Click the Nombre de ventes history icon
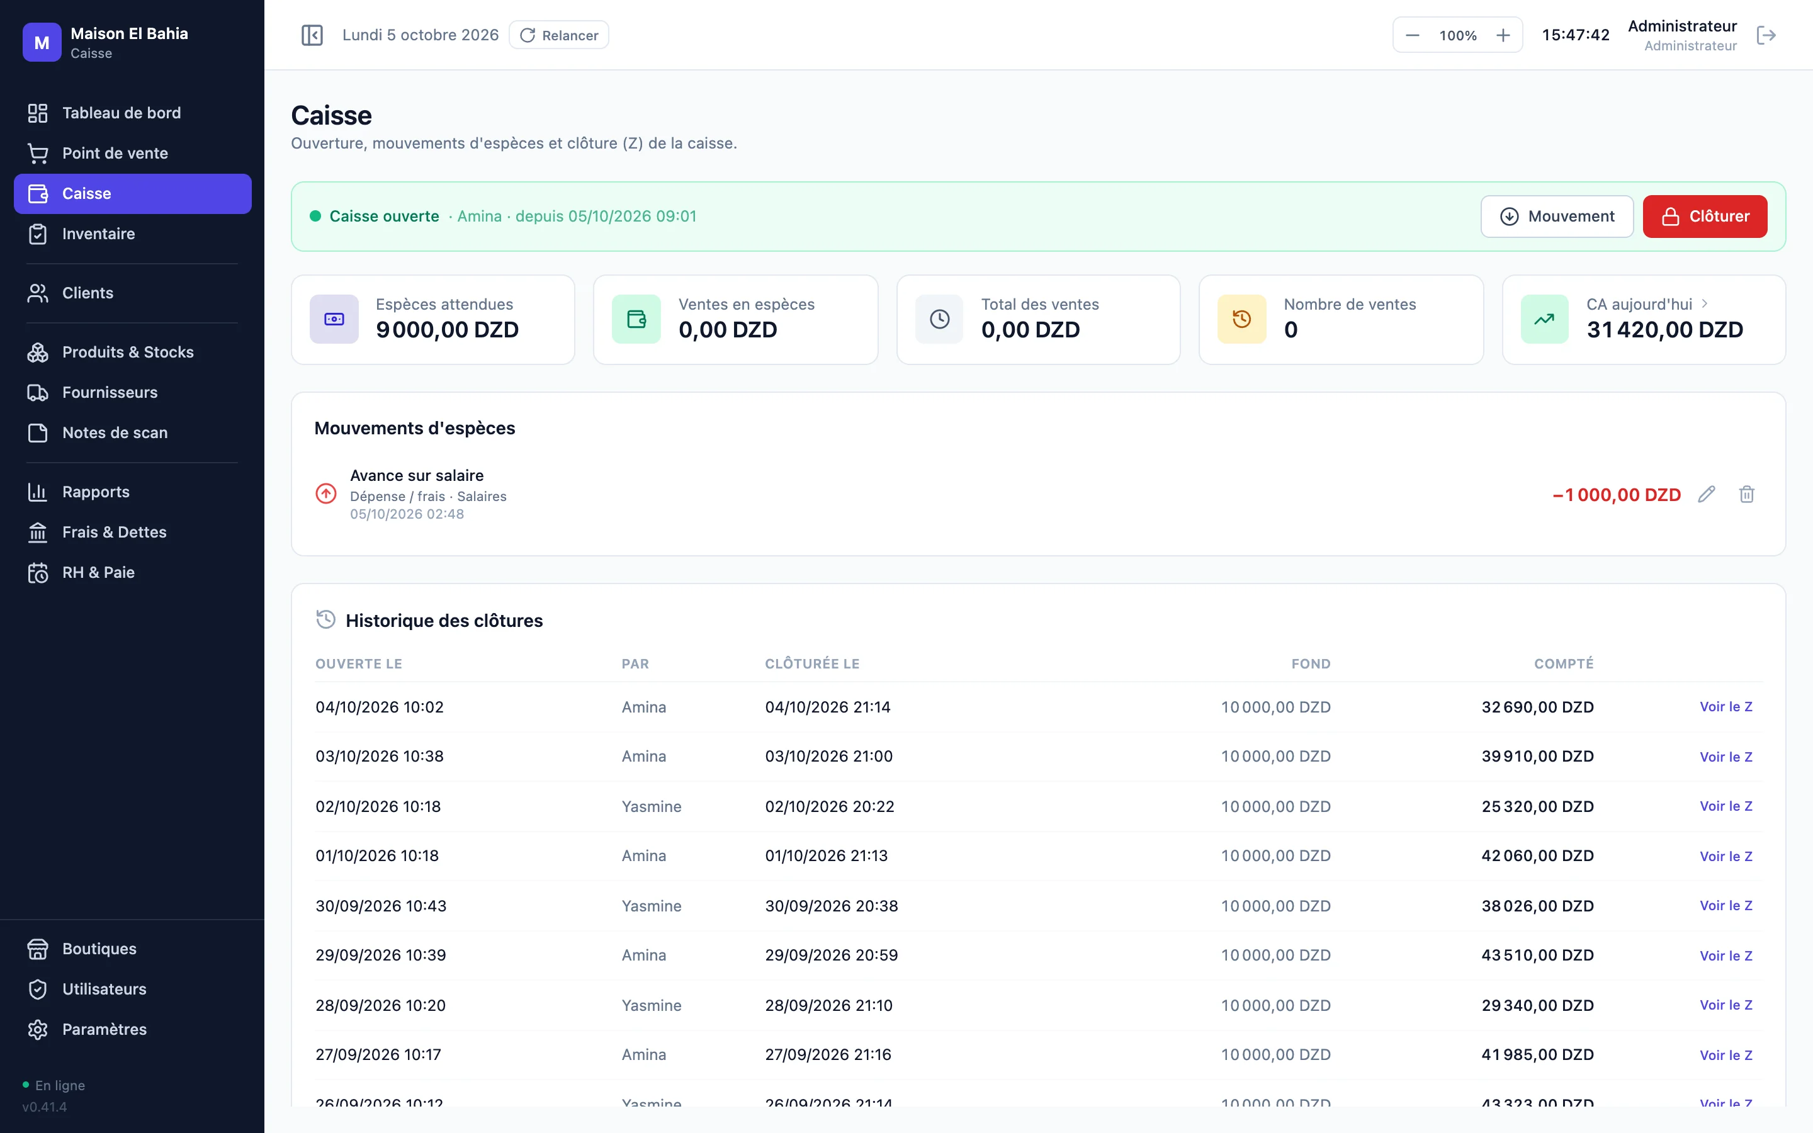1813x1133 pixels. point(1241,319)
